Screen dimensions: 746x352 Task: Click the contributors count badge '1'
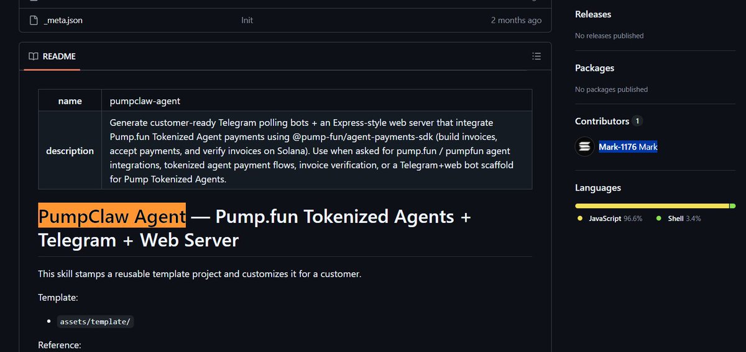pos(637,121)
